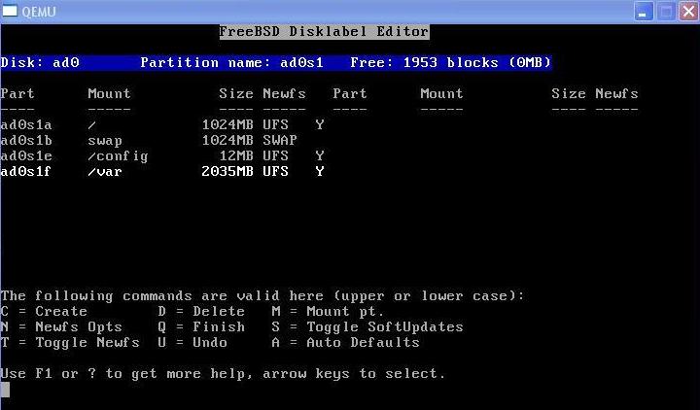The height and width of the screenshot is (410, 700).
Task: Click the 'U = Undo' command
Action: 192,342
